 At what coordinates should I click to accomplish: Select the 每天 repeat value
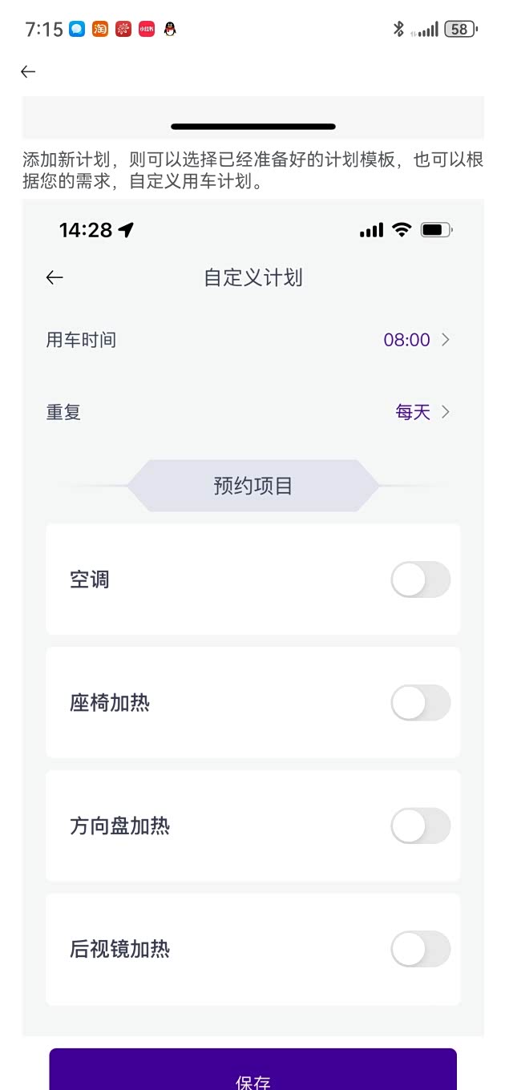(413, 412)
